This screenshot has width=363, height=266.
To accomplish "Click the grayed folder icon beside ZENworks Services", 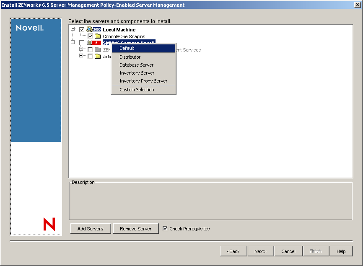I will tap(98, 50).
